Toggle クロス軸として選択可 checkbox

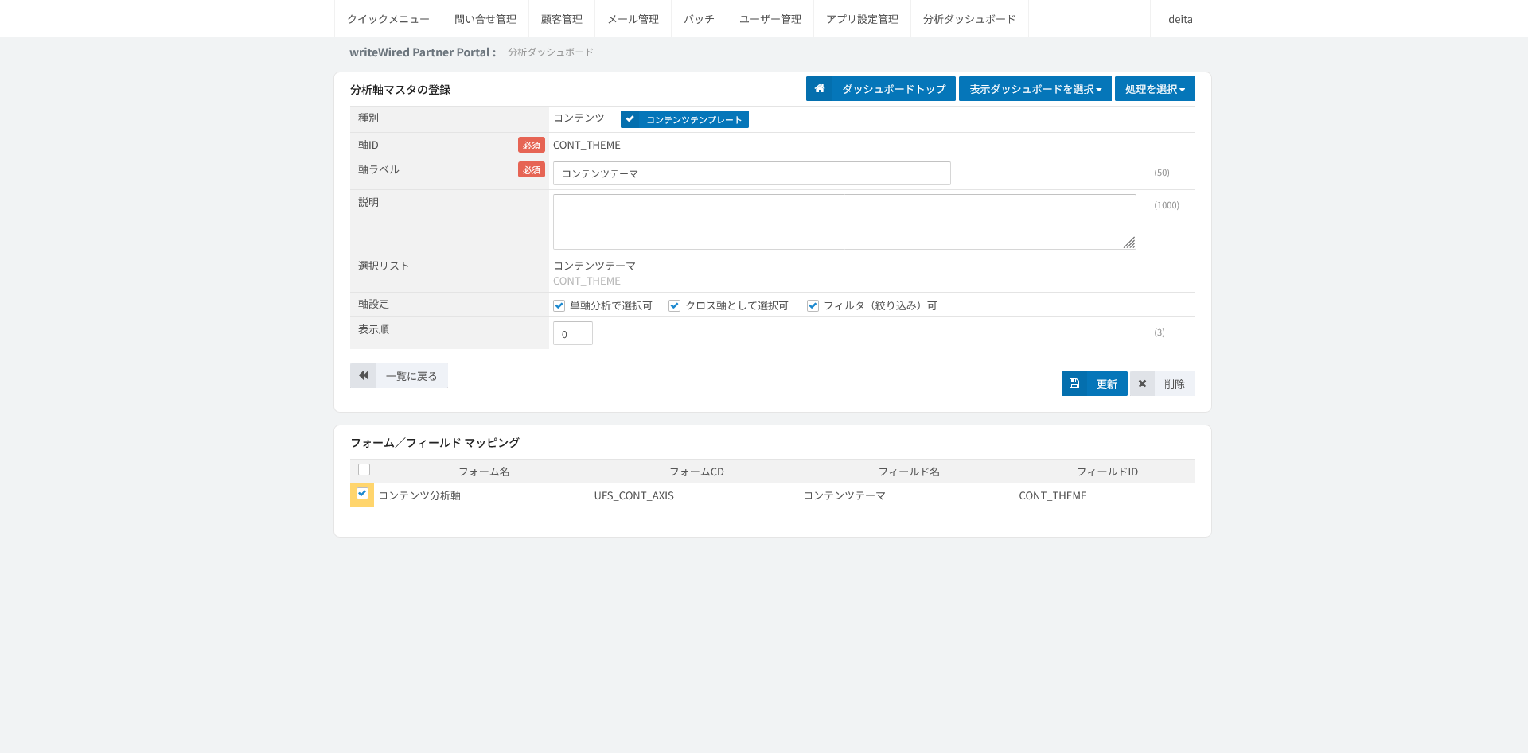pyautogui.click(x=675, y=305)
